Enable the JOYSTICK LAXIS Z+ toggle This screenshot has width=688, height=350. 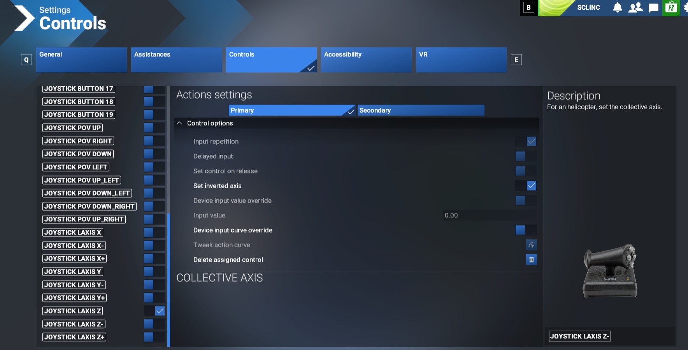[154, 337]
